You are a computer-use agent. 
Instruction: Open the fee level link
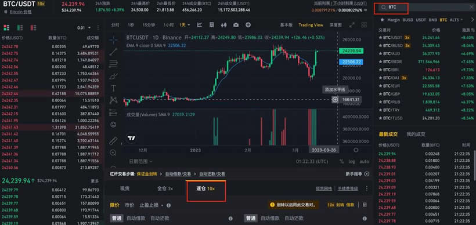tap(348, 188)
